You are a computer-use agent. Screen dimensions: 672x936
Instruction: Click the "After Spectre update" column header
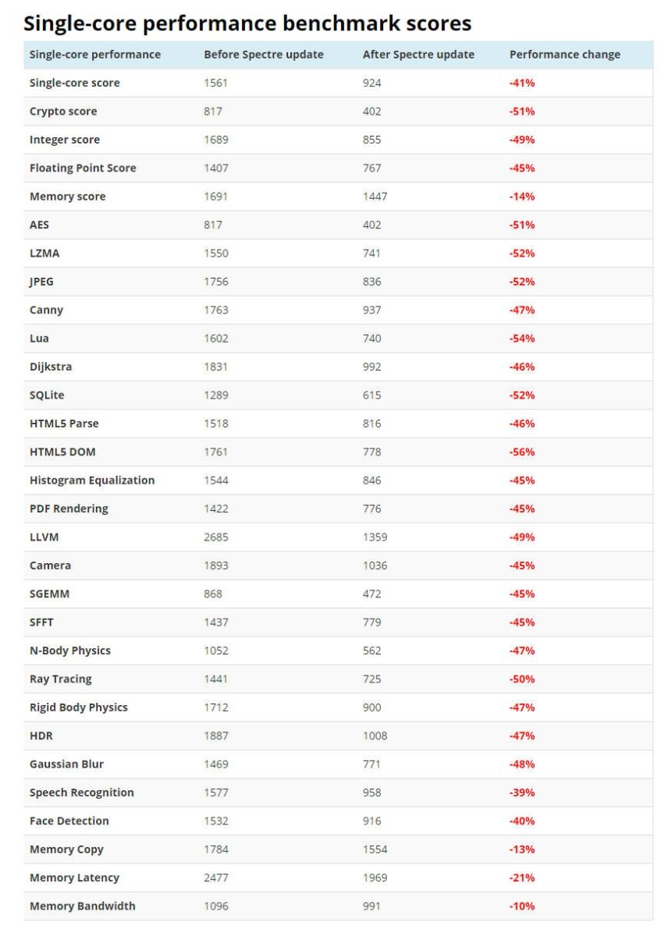tap(418, 55)
